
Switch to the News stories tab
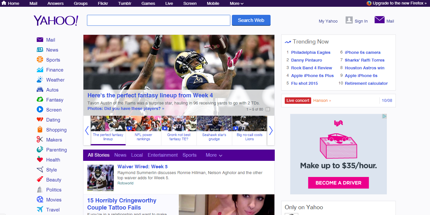[x=120, y=155]
